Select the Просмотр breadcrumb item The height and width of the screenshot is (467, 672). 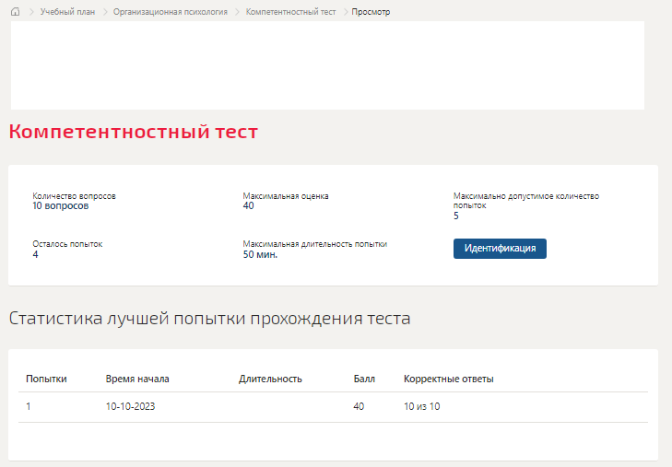[x=371, y=12]
